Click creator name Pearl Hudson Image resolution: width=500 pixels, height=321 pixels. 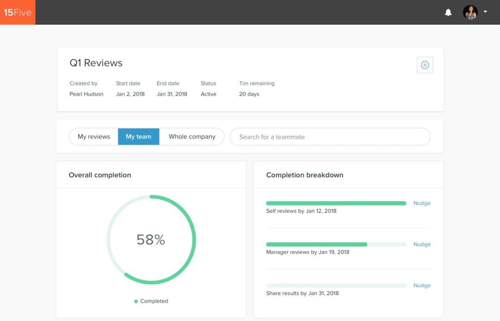coord(86,94)
